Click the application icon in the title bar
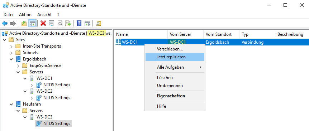 coord(5,5)
